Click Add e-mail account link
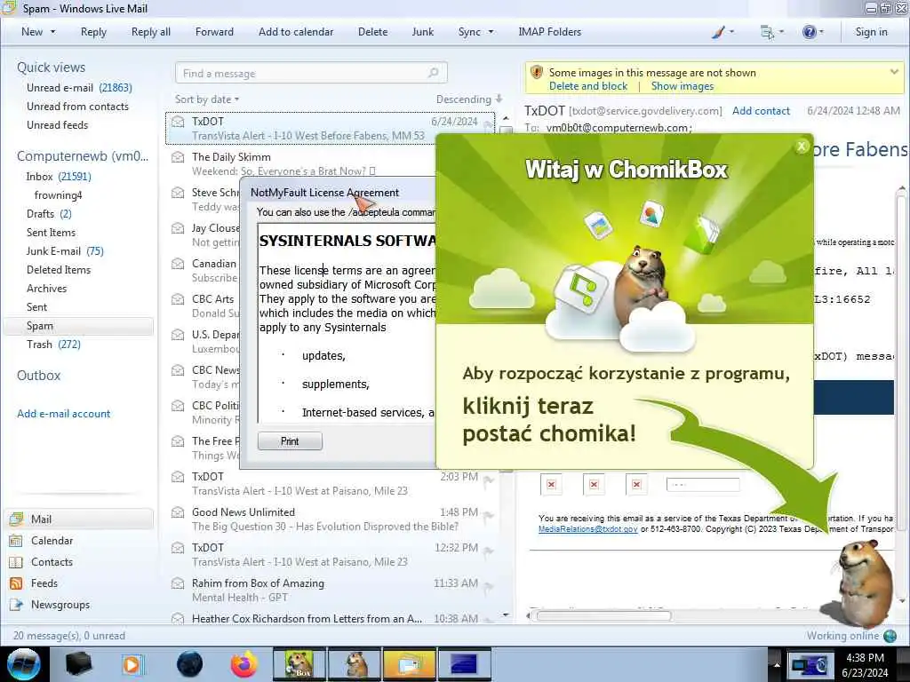 click(64, 414)
